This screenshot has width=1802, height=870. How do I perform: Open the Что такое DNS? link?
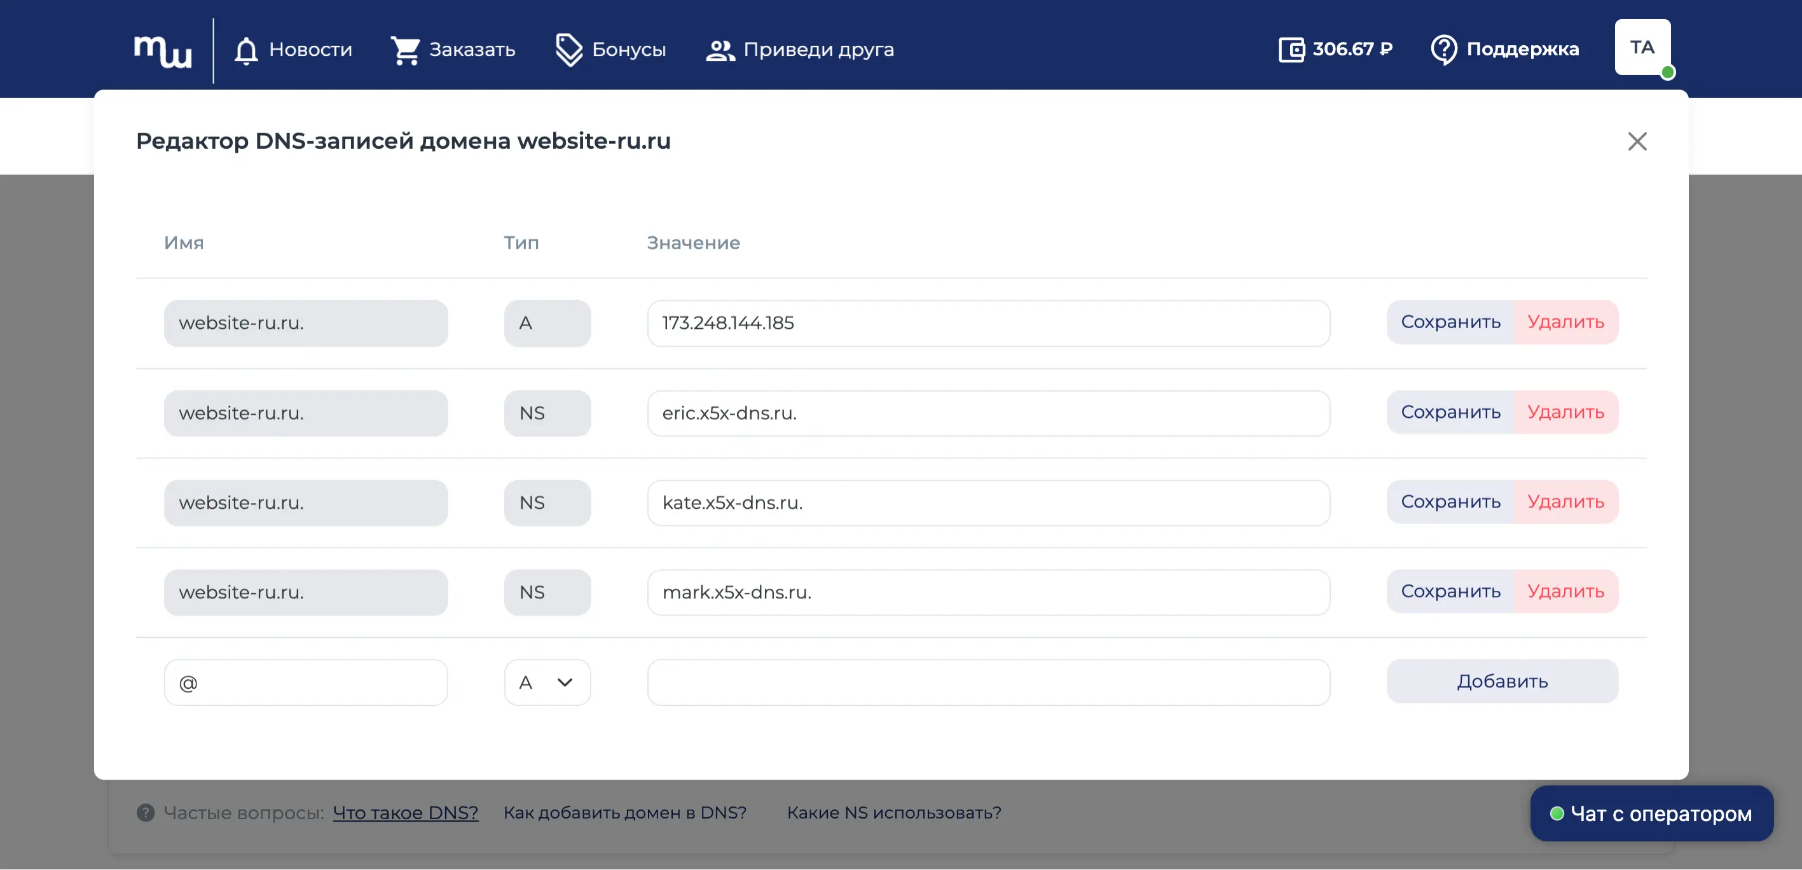405,813
